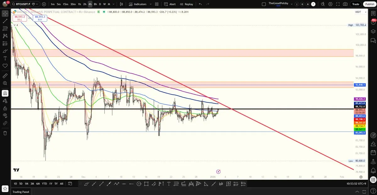Set the date range to 1D

(x=15, y=184)
